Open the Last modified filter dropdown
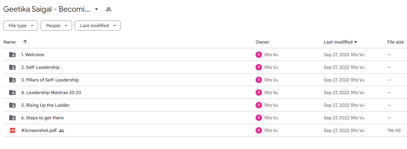 pyautogui.click(x=97, y=26)
